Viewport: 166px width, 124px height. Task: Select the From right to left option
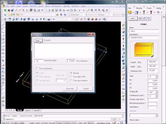click(71, 76)
